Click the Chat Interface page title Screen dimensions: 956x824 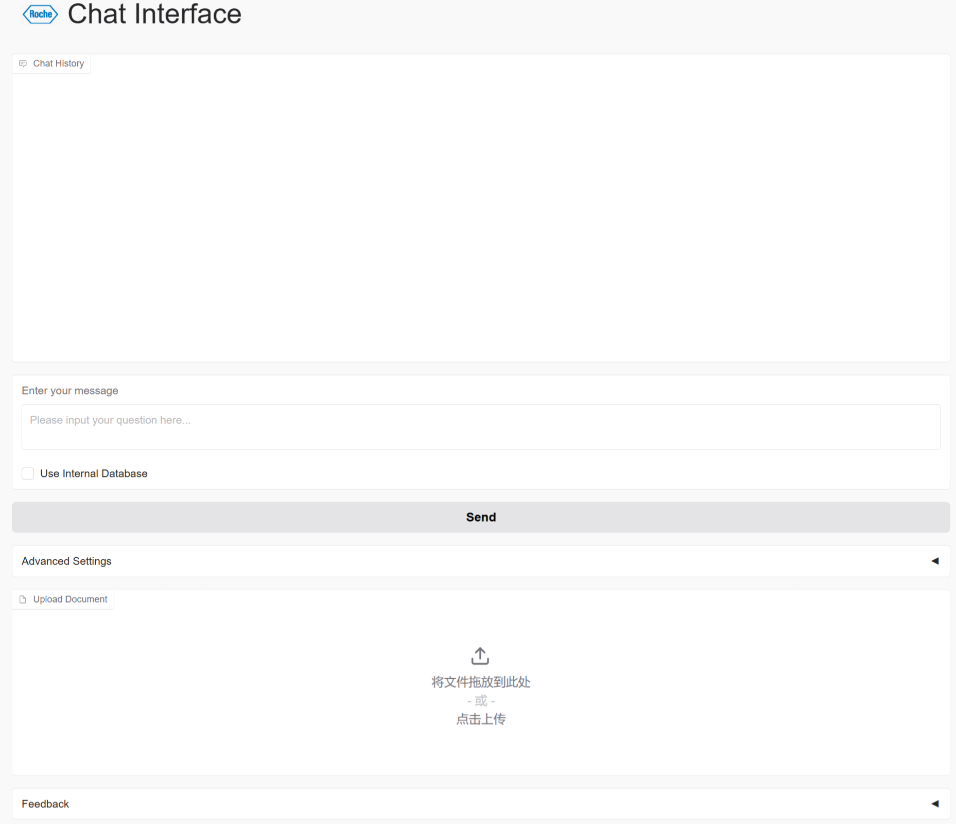(x=154, y=14)
